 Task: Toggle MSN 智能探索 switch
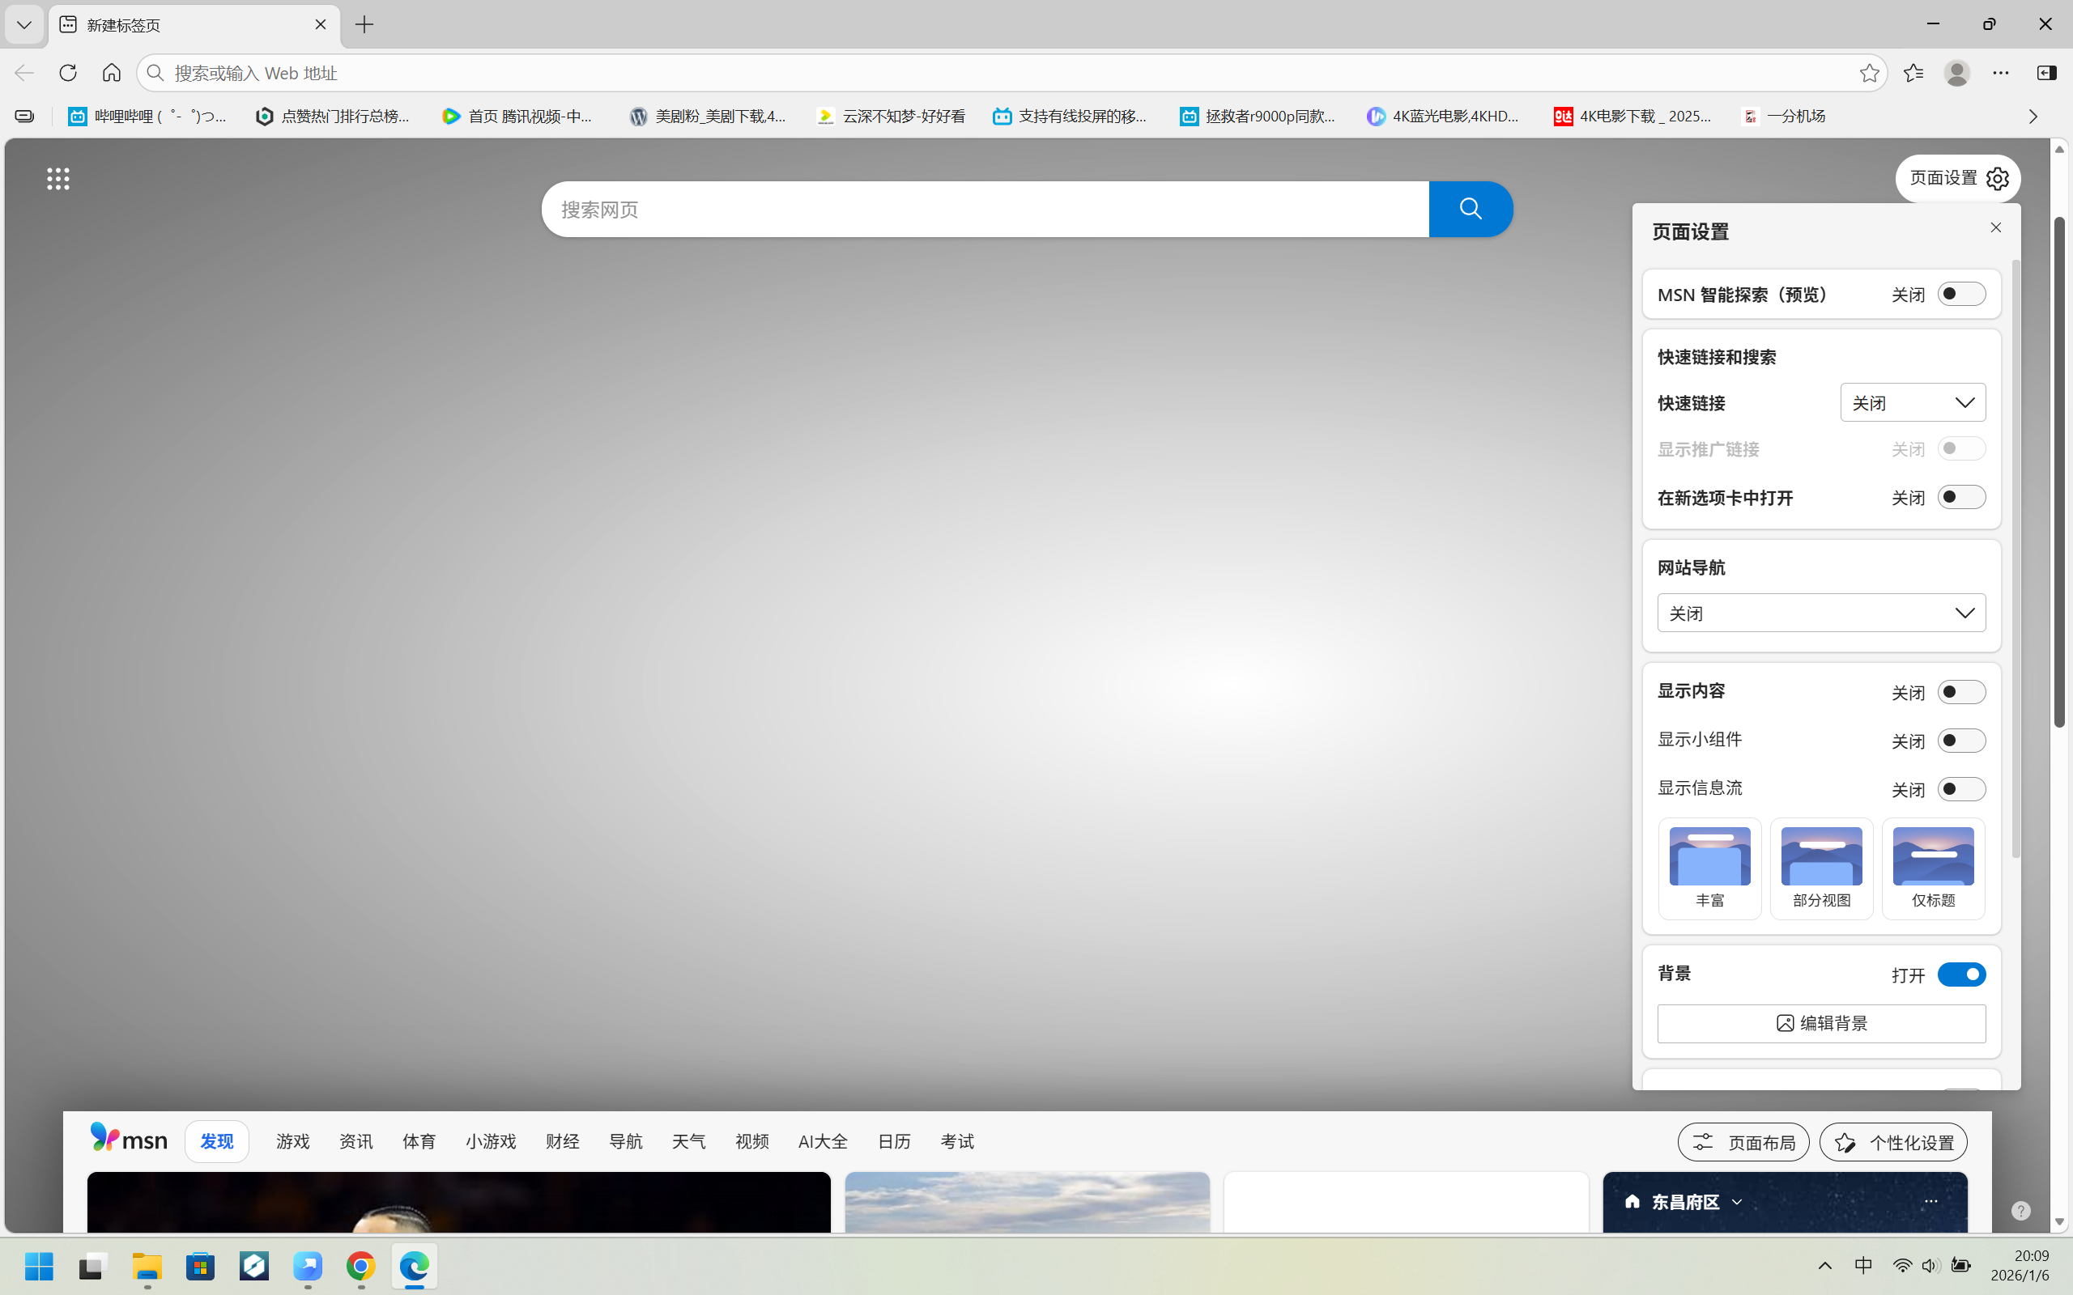[1961, 294]
